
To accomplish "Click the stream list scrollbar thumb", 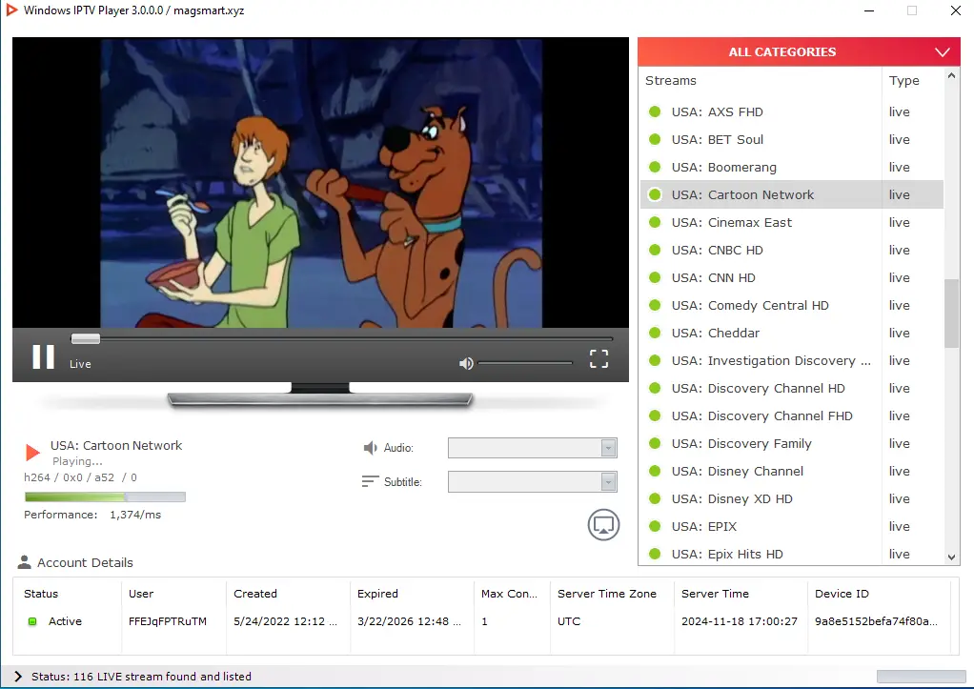I will coord(951,314).
